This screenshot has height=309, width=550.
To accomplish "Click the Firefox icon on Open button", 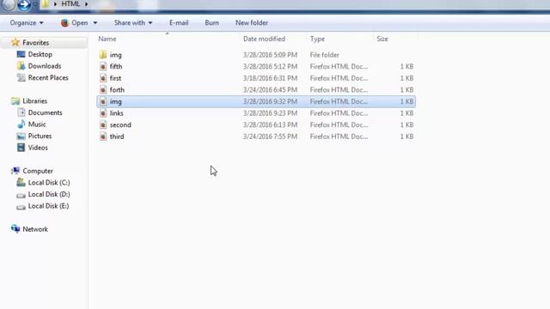I will click(64, 23).
